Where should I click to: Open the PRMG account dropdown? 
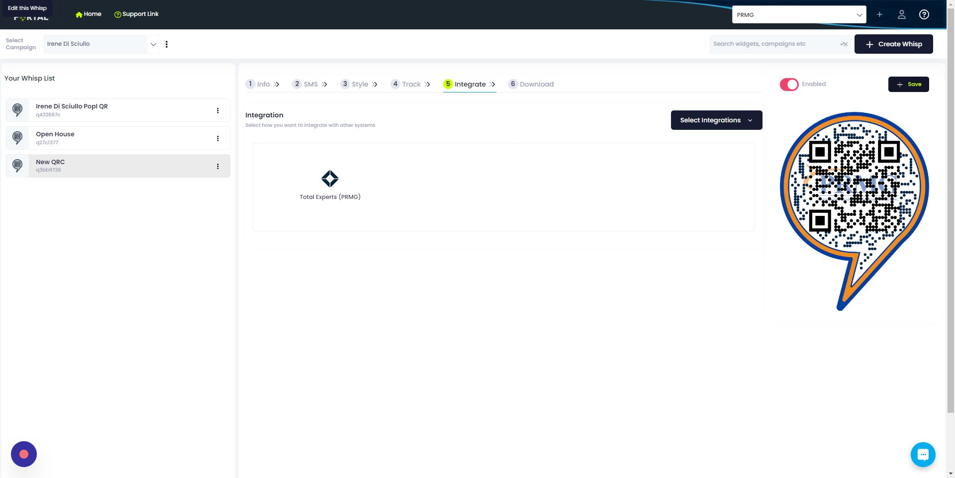[799, 14]
